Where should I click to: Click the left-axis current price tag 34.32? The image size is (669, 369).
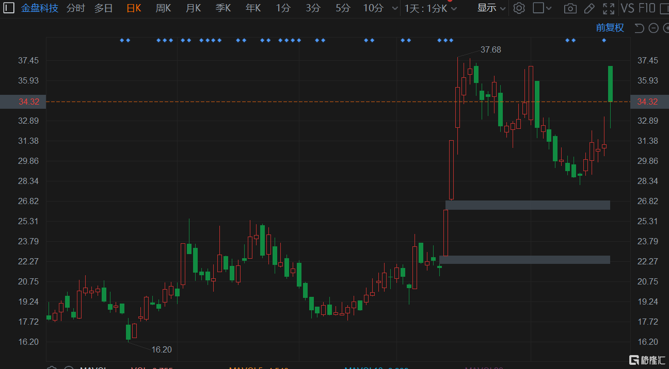23,102
